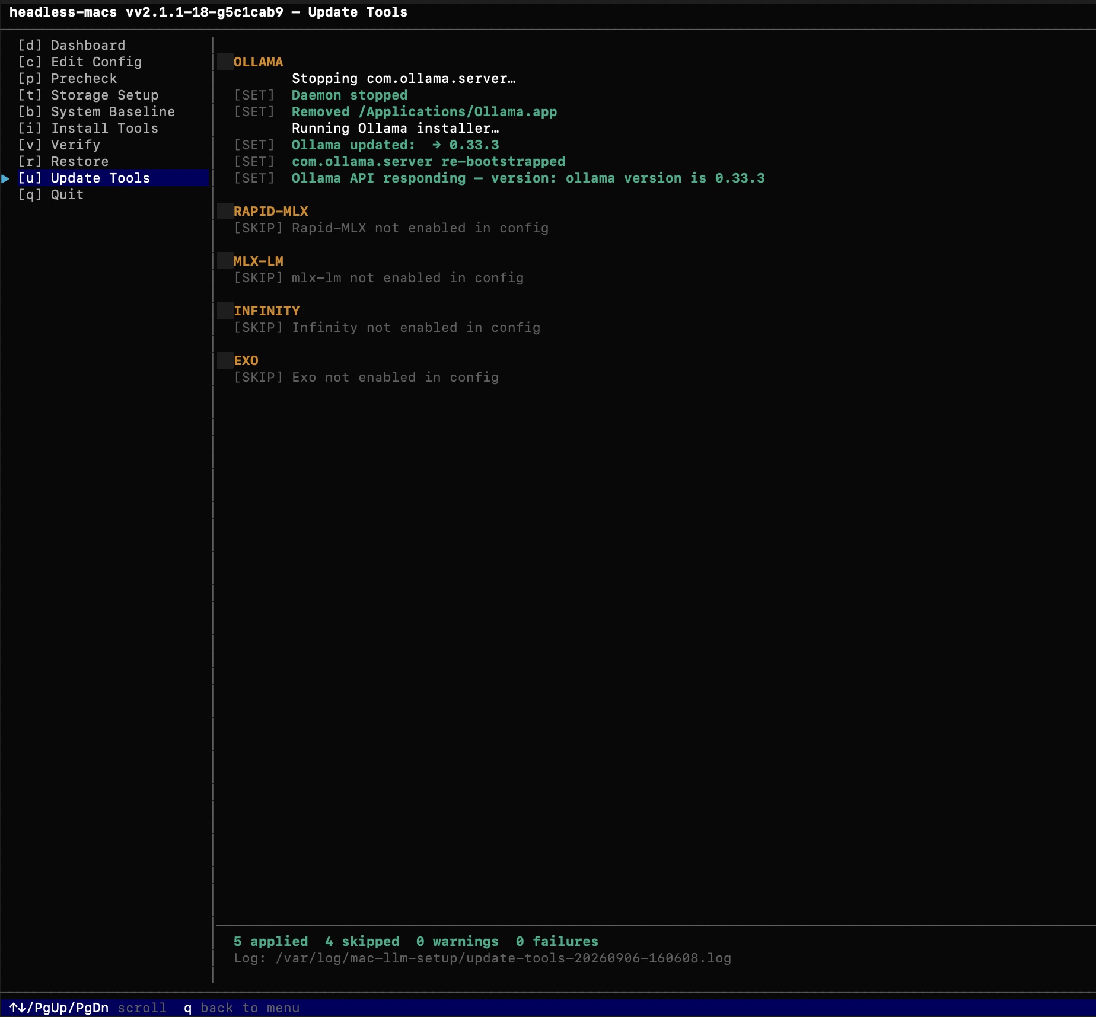This screenshot has height=1017, width=1096.
Task: Click the RAPID-MLX section header
Action: pyautogui.click(x=270, y=211)
